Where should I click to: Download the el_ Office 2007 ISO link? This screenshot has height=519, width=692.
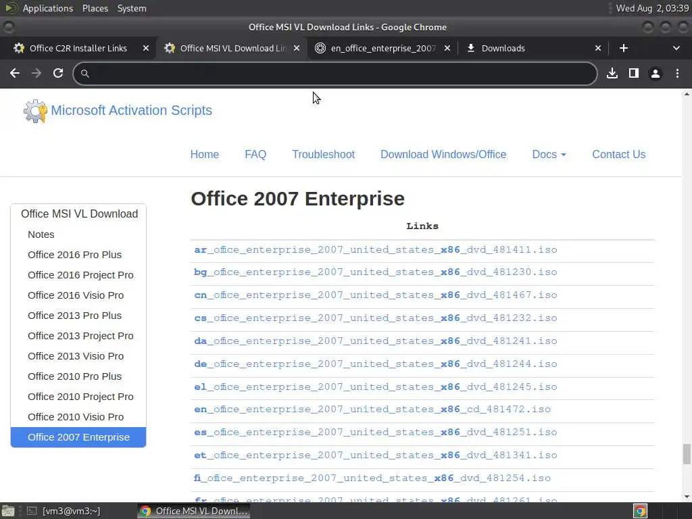(x=376, y=387)
